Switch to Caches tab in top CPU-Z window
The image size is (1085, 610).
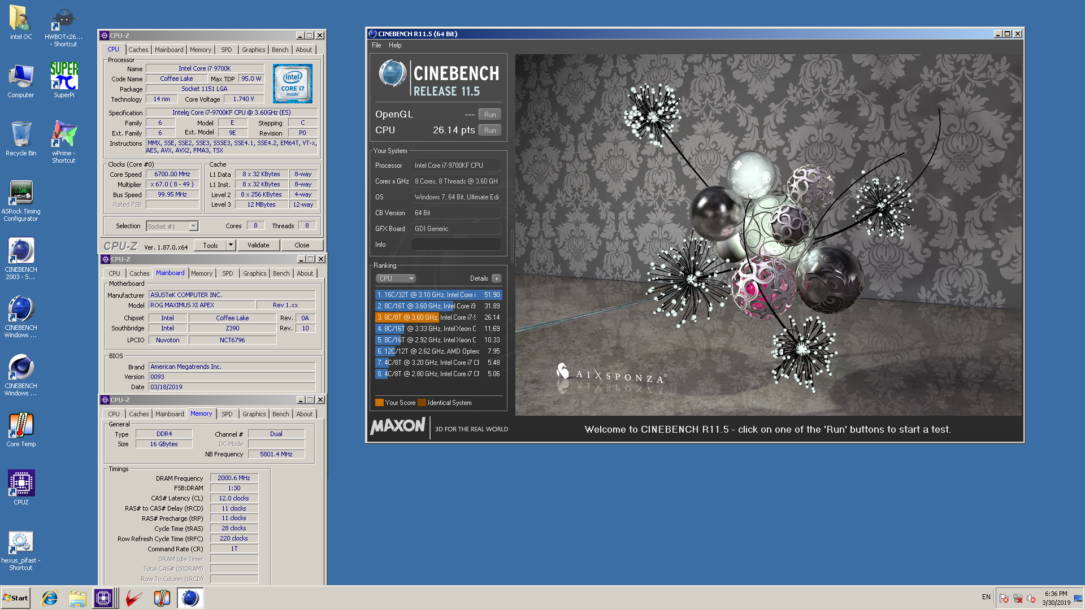coord(138,50)
